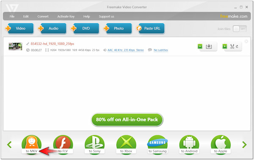
Task: Open the Edit menu
Action: (x=26, y=17)
